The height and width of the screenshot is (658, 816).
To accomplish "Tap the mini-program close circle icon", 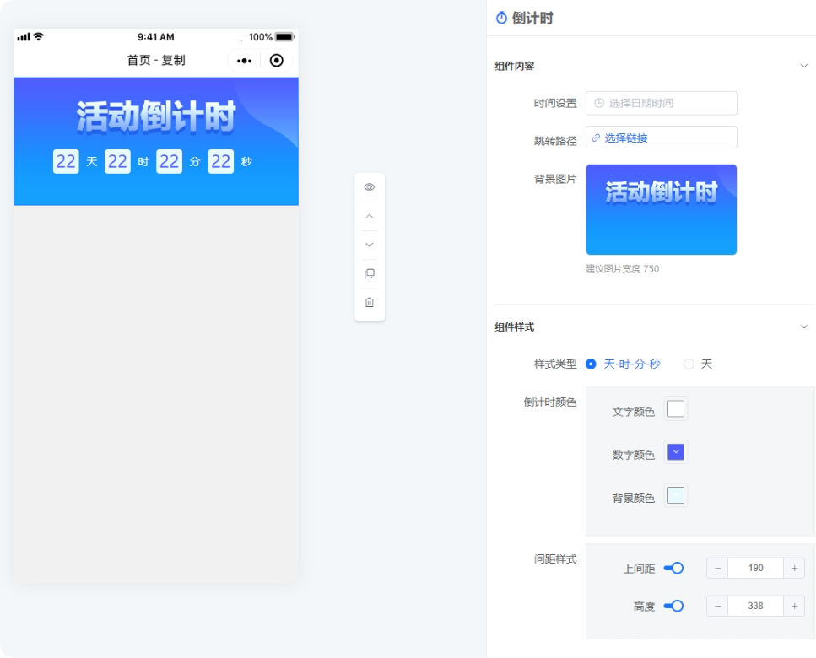I will click(276, 61).
